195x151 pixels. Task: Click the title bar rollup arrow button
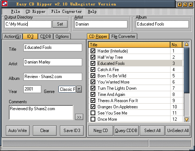click(x=179, y=5)
